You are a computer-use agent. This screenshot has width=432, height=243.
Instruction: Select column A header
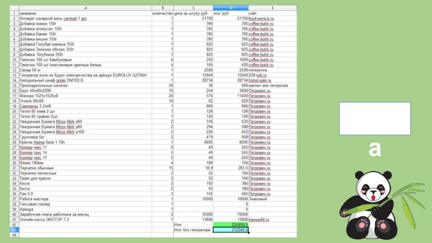click(85, 8)
